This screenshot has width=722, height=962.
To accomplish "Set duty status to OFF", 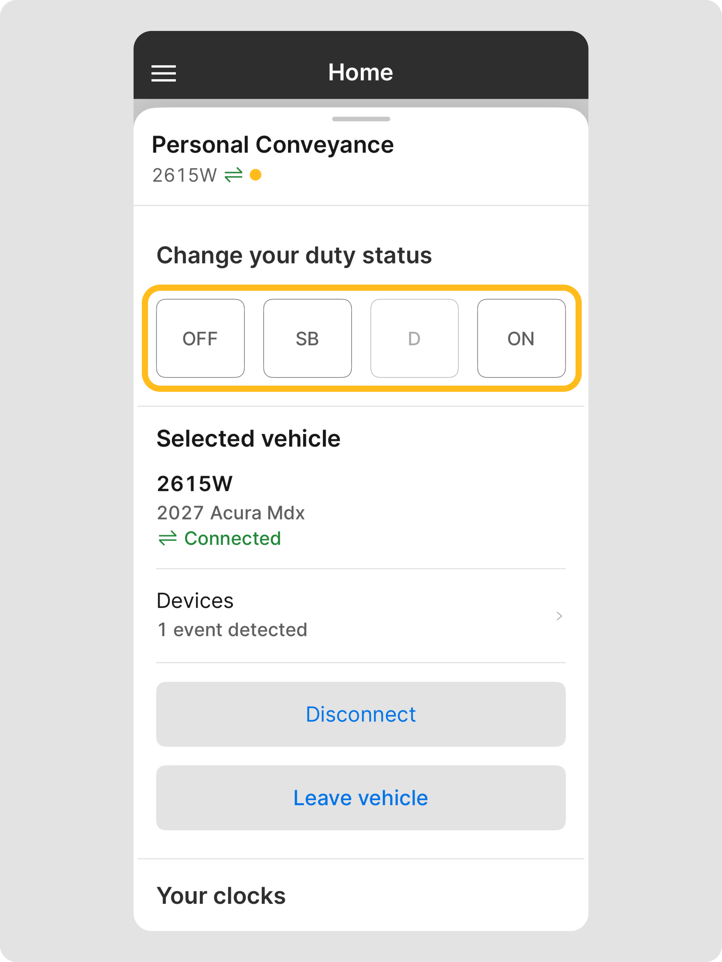I will click(x=200, y=338).
